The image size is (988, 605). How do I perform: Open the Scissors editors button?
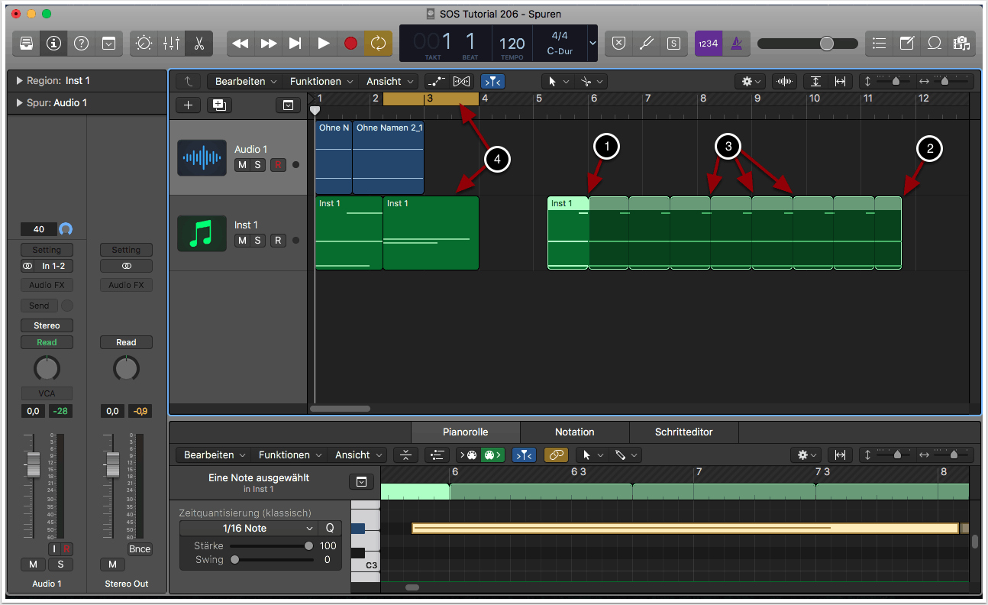pos(199,44)
